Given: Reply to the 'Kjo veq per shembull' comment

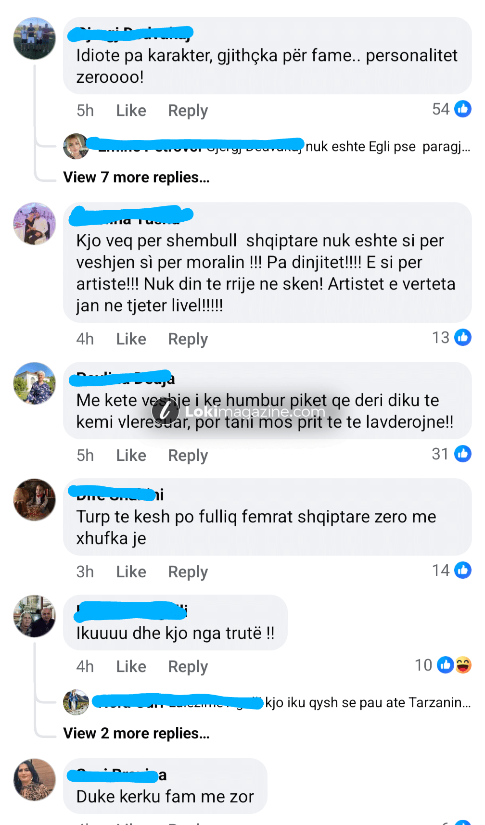Looking at the screenshot, I should (188, 339).
